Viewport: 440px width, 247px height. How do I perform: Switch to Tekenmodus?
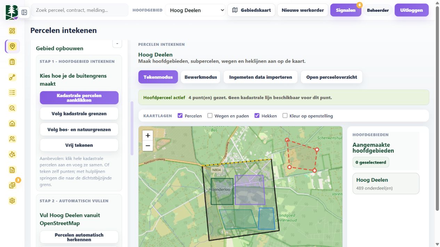click(158, 77)
